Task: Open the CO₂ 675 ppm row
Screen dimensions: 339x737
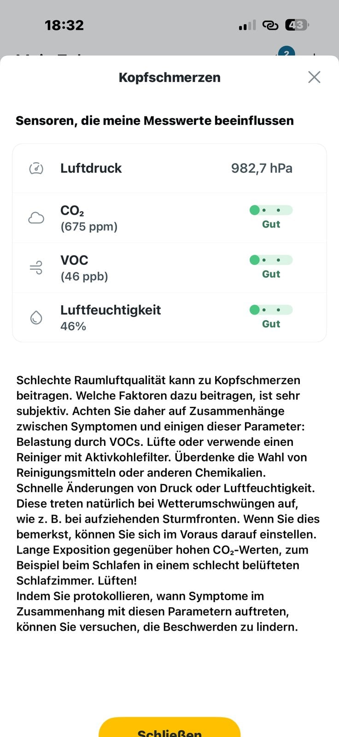Action: click(x=169, y=218)
